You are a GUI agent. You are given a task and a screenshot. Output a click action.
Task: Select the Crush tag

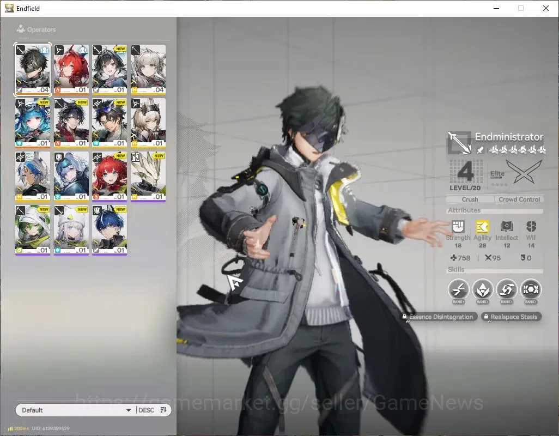point(470,199)
